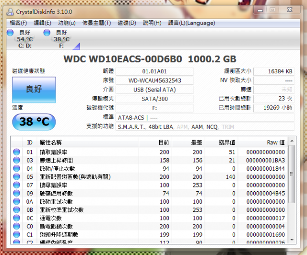The image size is (307, 255).
Task: Select the 轉速上昇時間 attribute row
Action: [149, 160]
